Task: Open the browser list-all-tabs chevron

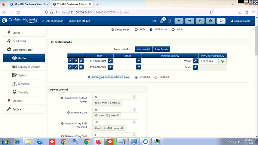Action: coord(232,4)
